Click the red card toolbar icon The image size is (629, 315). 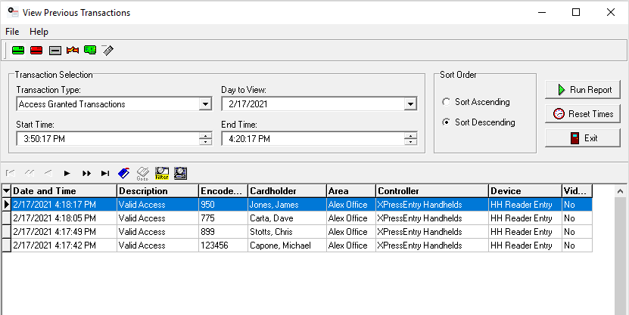36,51
